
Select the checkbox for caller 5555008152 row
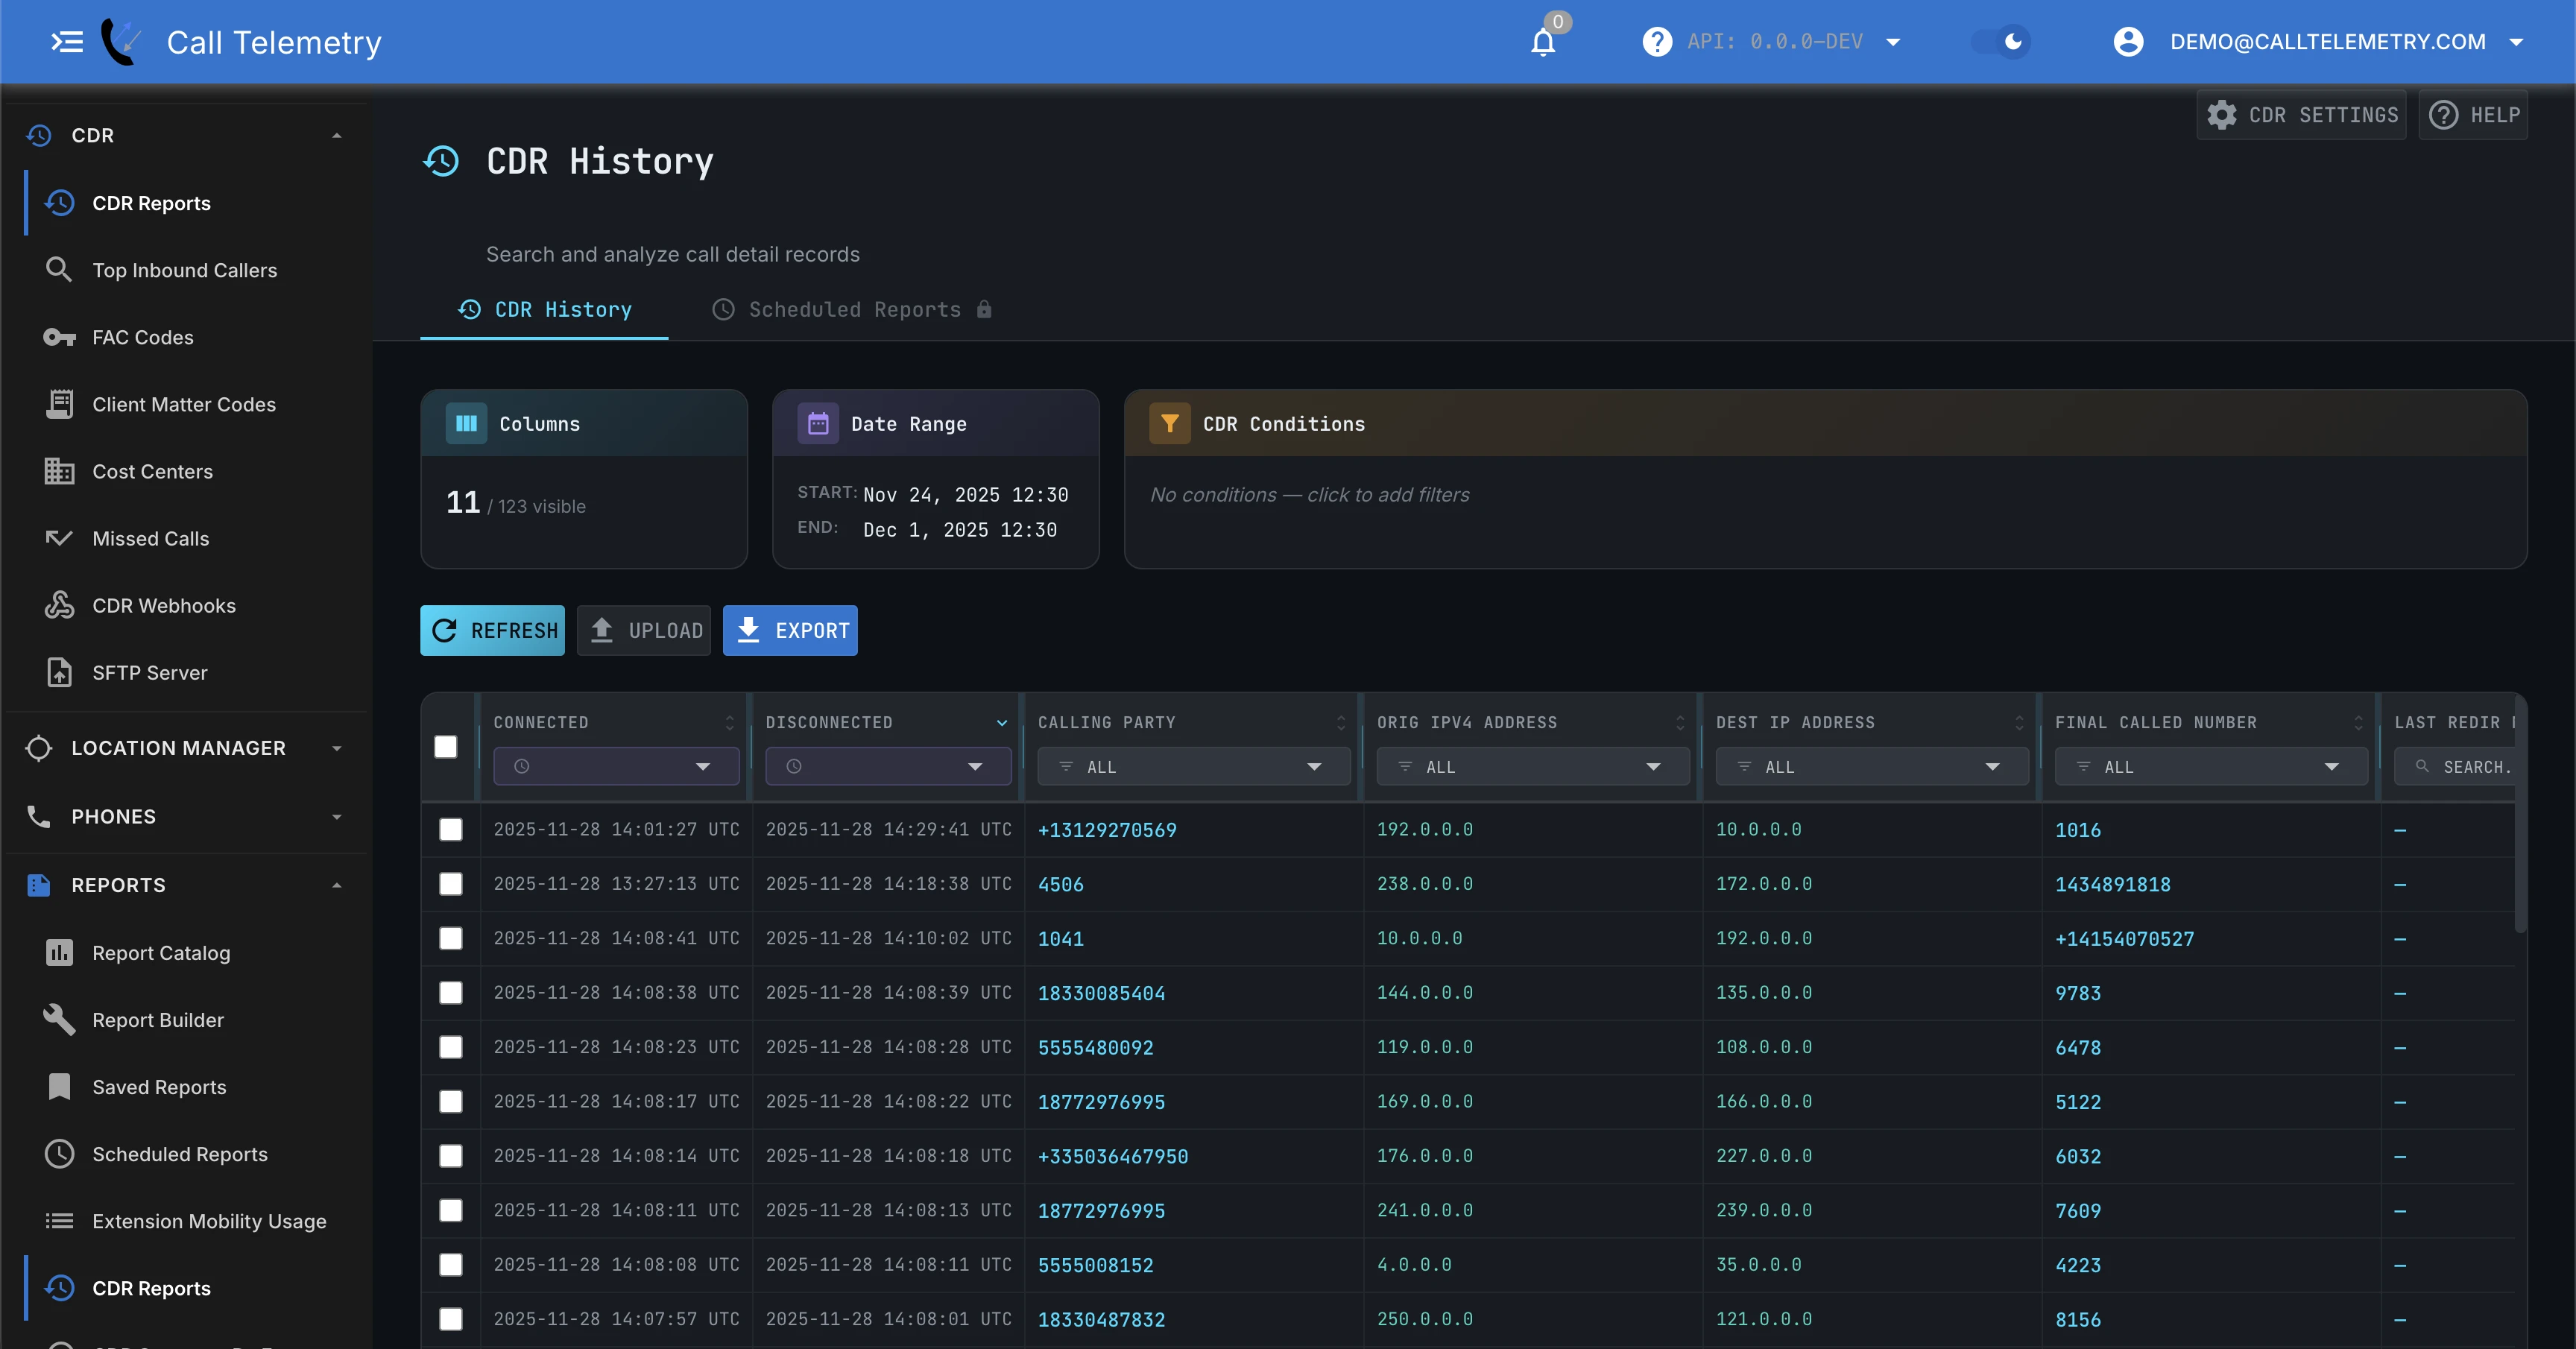pyautogui.click(x=451, y=1264)
